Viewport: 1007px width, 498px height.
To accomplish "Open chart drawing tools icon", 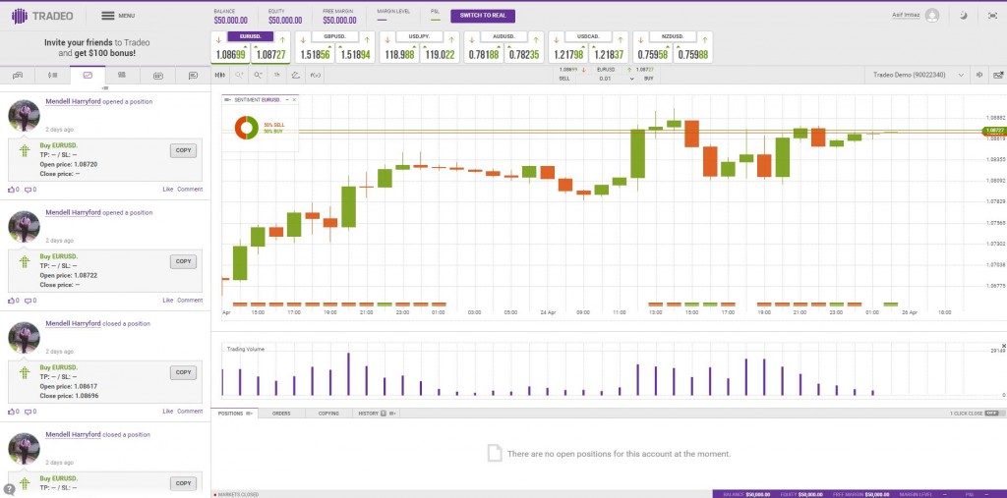I will coord(295,75).
